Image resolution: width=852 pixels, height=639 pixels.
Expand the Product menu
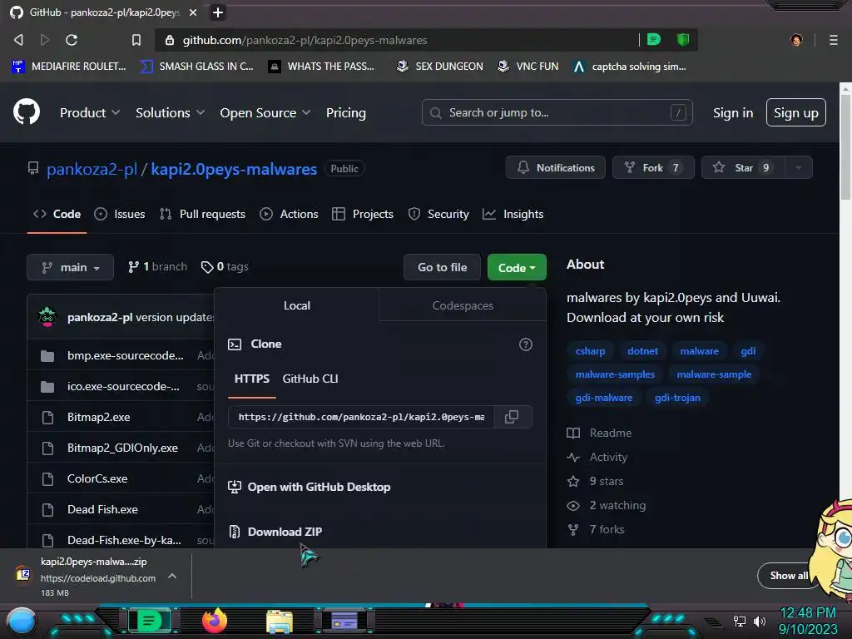[x=90, y=112]
